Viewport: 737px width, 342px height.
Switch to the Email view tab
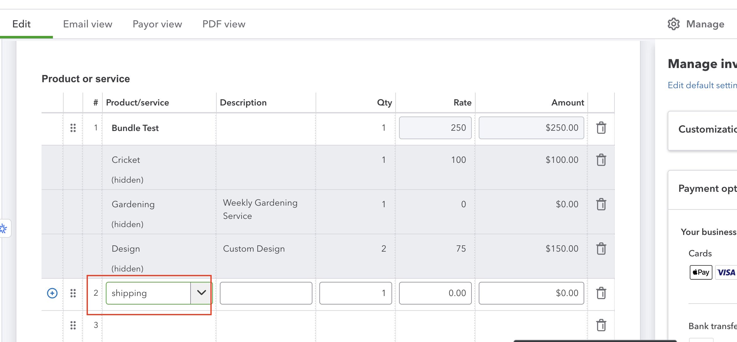[x=88, y=24]
